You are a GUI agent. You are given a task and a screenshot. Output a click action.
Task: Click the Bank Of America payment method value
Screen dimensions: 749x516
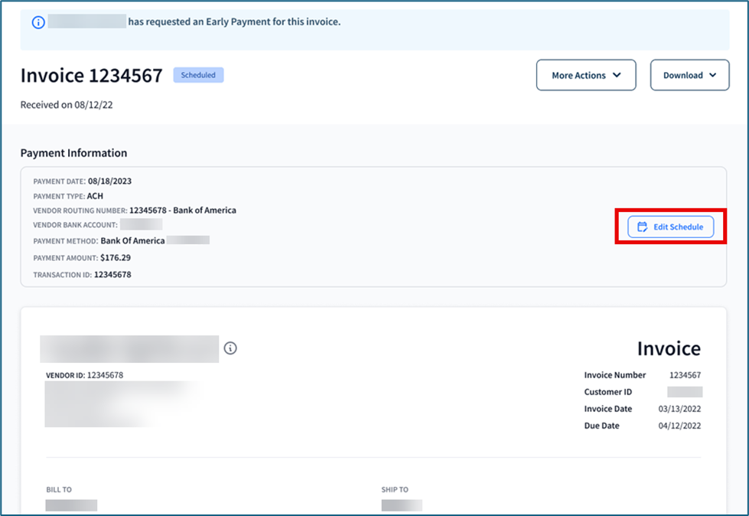point(133,241)
